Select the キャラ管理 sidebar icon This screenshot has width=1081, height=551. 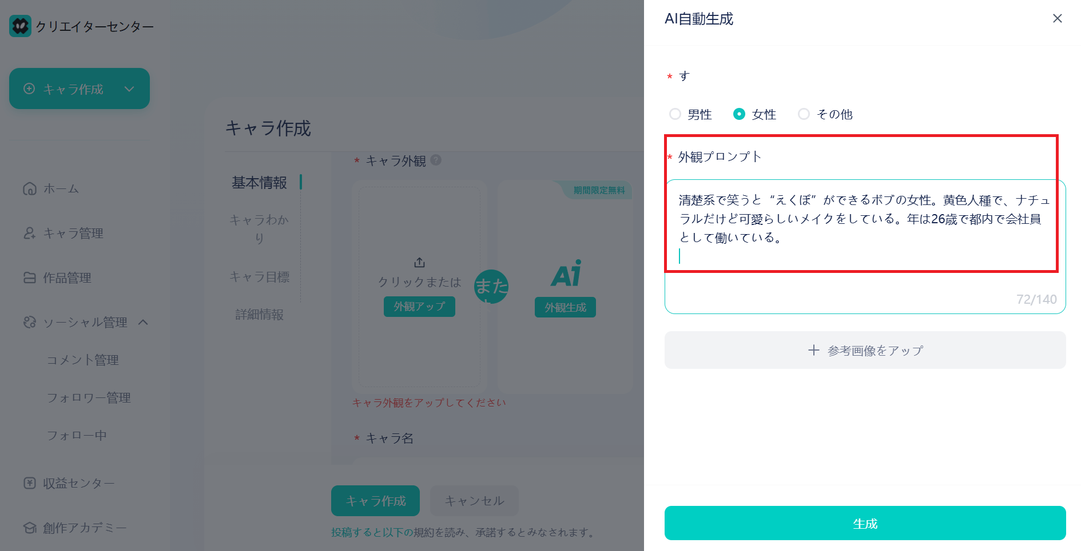click(x=30, y=233)
